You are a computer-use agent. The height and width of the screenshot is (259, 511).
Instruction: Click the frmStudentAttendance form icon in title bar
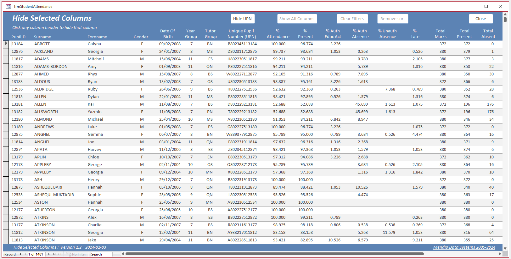pyautogui.click(x=8, y=6)
